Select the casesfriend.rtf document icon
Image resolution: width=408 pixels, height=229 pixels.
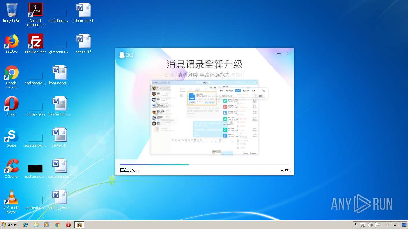point(59,169)
